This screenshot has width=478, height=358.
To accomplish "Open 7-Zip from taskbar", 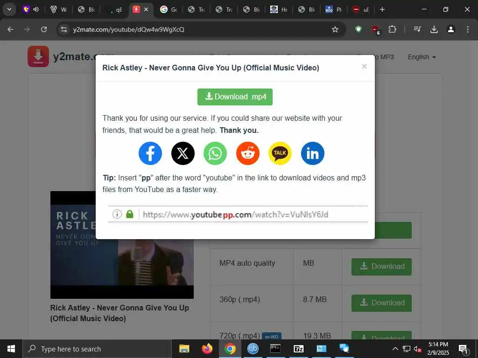I will point(298,349).
